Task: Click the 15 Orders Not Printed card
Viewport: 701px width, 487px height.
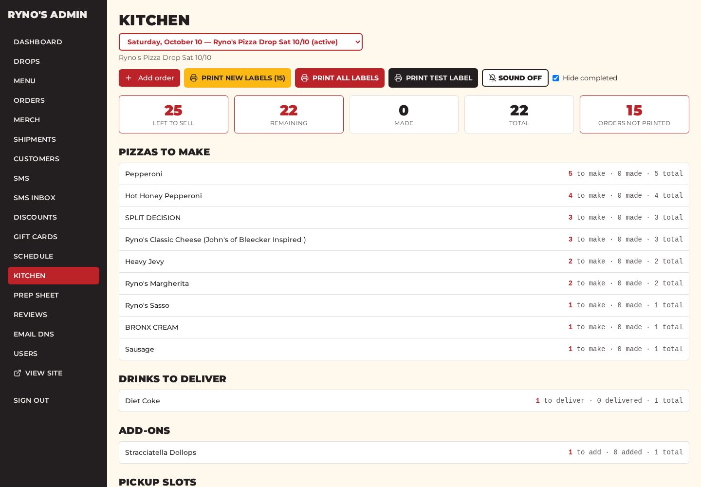Action: tap(634, 114)
